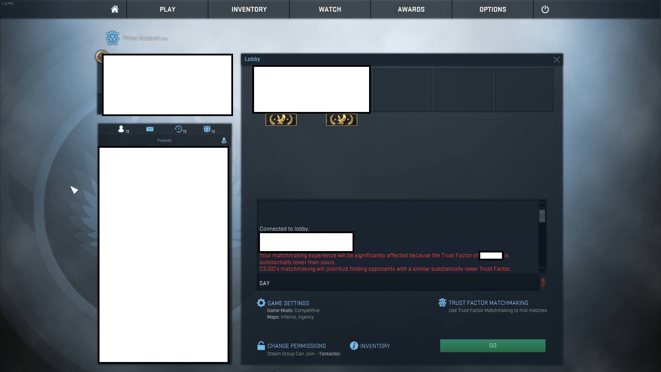Click the second player's rank badge
Image resolution: width=661 pixels, height=372 pixels.
[342, 120]
